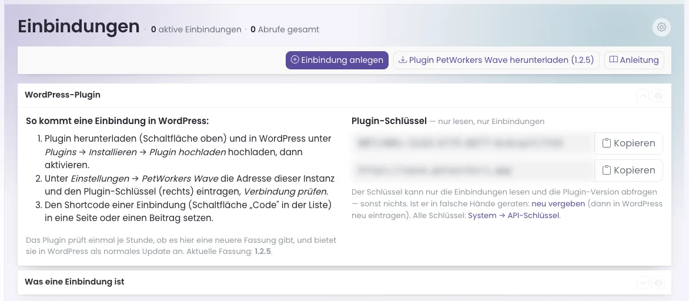Click italic 'Plugin hochladen' text
Screen dimensions: 689x301
tap(188, 152)
